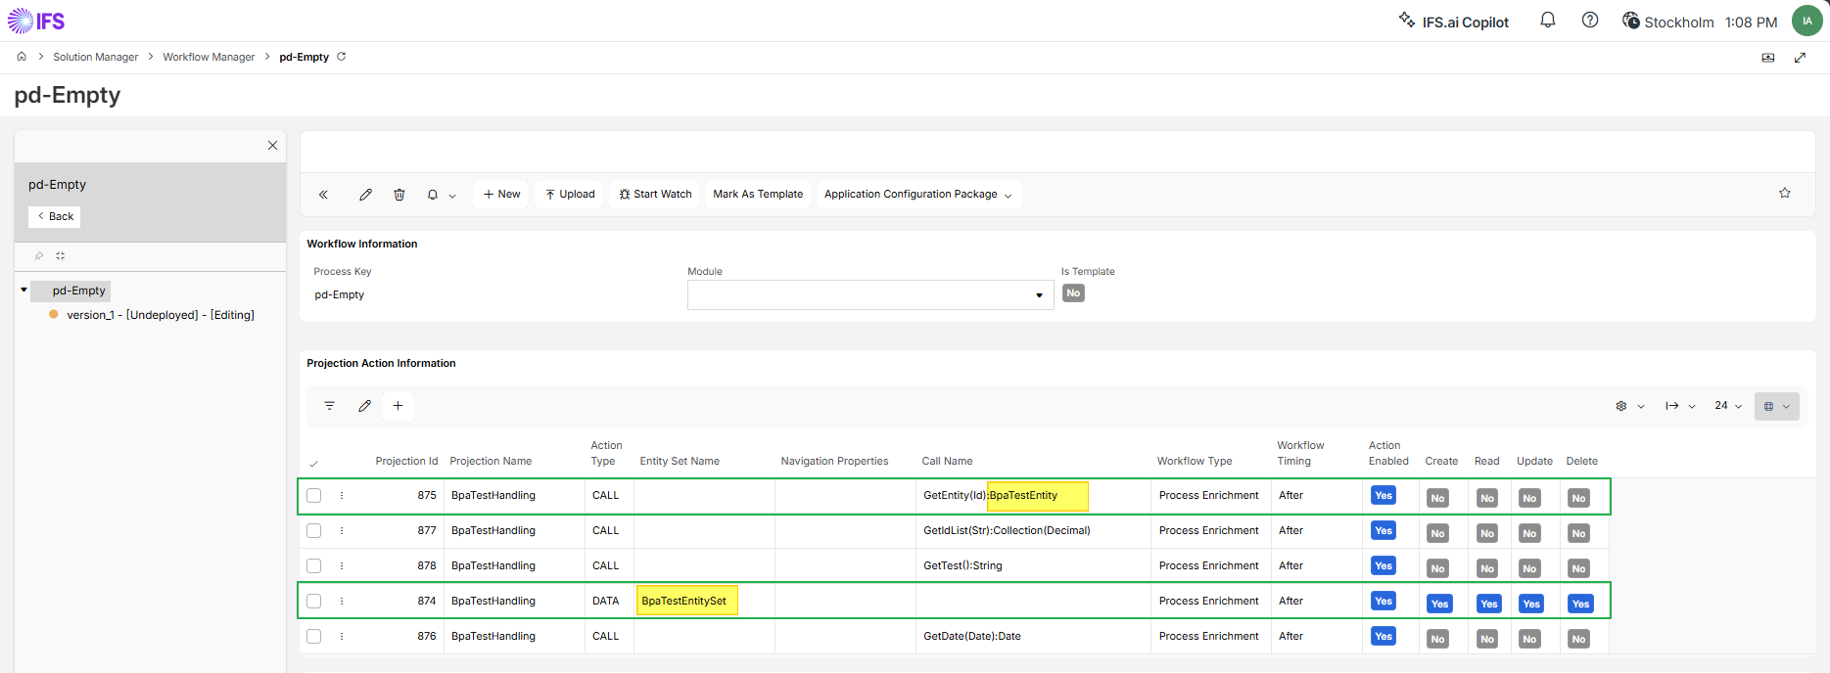Image resolution: width=1830 pixels, height=673 pixels.
Task: Toggle the Is Template No switch
Action: [1073, 293]
